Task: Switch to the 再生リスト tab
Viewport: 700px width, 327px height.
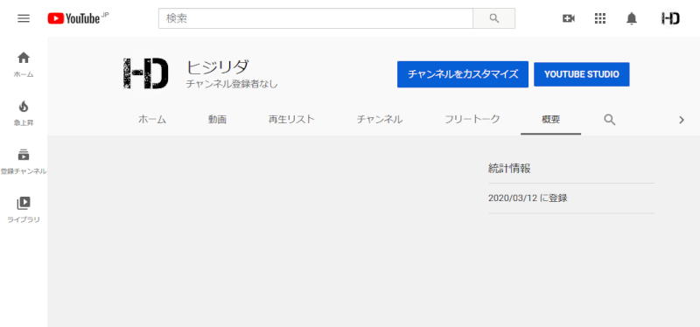Action: point(291,119)
